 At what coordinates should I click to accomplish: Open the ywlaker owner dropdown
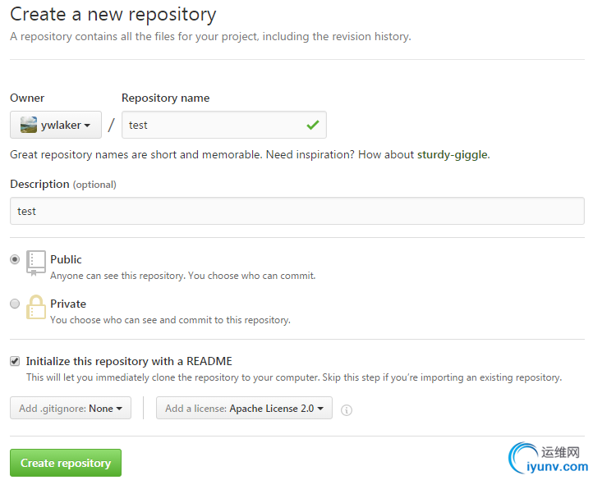56,125
